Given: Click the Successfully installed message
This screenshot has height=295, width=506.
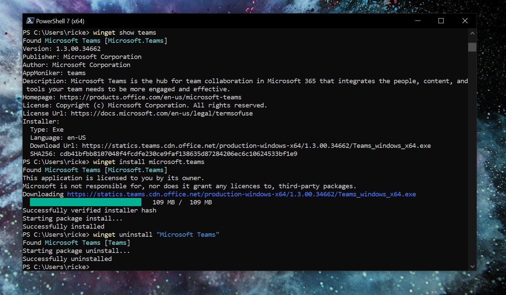Looking at the screenshot, I should click(63, 226).
